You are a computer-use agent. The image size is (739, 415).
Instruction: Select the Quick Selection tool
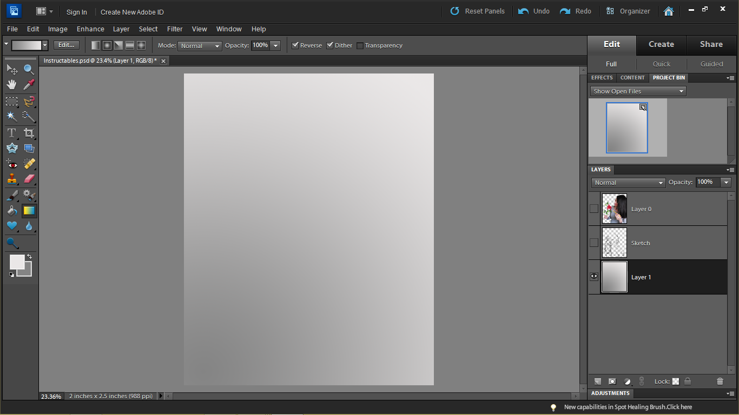(29, 116)
